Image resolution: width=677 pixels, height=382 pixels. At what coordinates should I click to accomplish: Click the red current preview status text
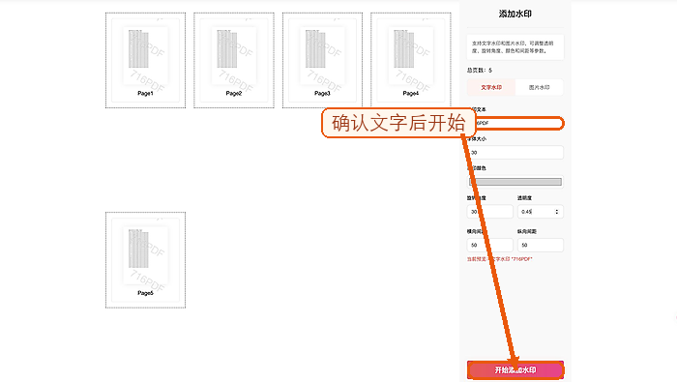pyautogui.click(x=500, y=259)
